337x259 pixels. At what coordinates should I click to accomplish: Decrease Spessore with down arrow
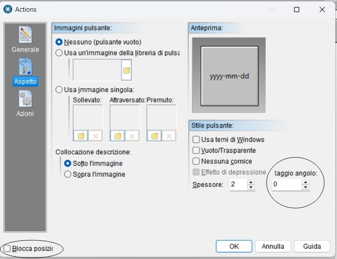251,187
